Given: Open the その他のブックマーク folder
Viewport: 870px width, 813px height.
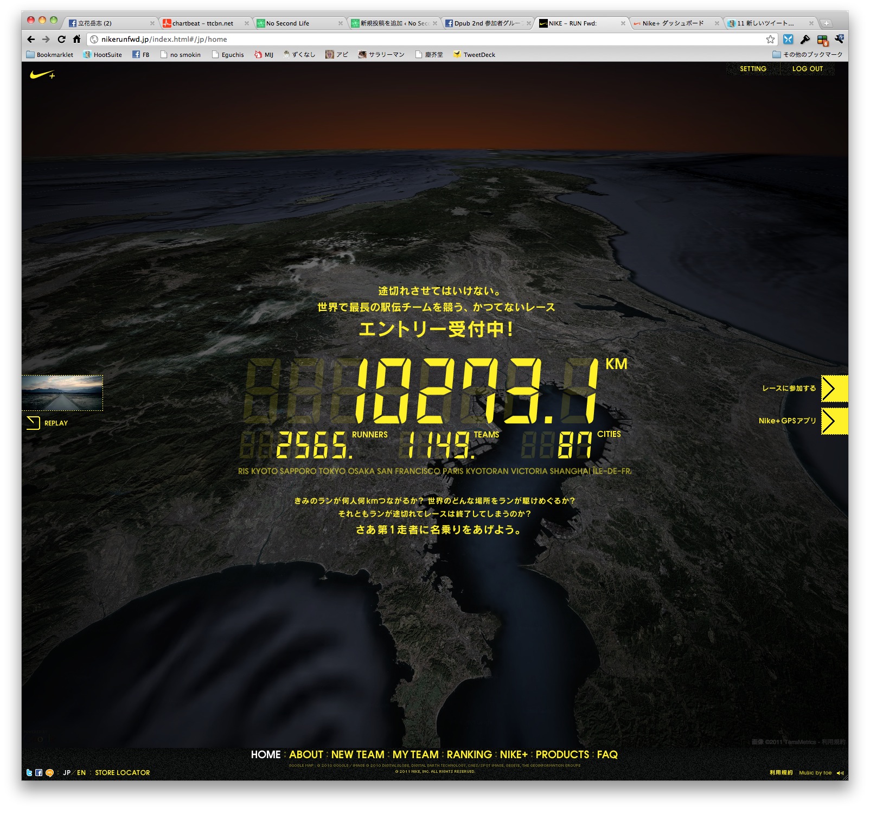Looking at the screenshot, I should (x=808, y=55).
